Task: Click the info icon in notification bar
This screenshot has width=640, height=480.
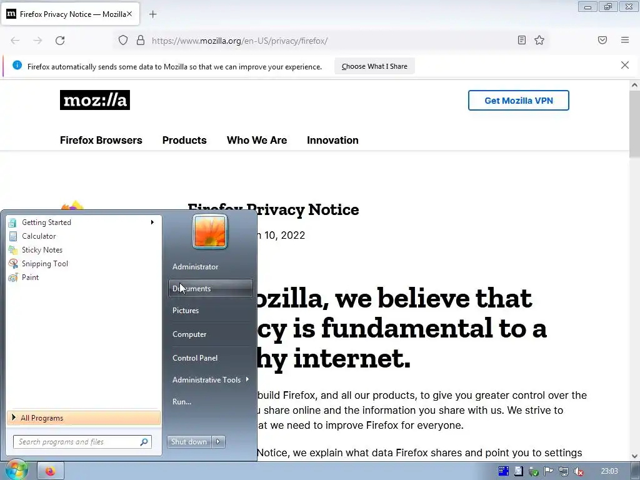Action: pos(17,65)
